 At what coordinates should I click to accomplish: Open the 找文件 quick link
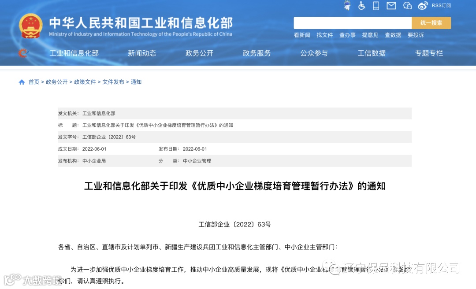(324, 35)
